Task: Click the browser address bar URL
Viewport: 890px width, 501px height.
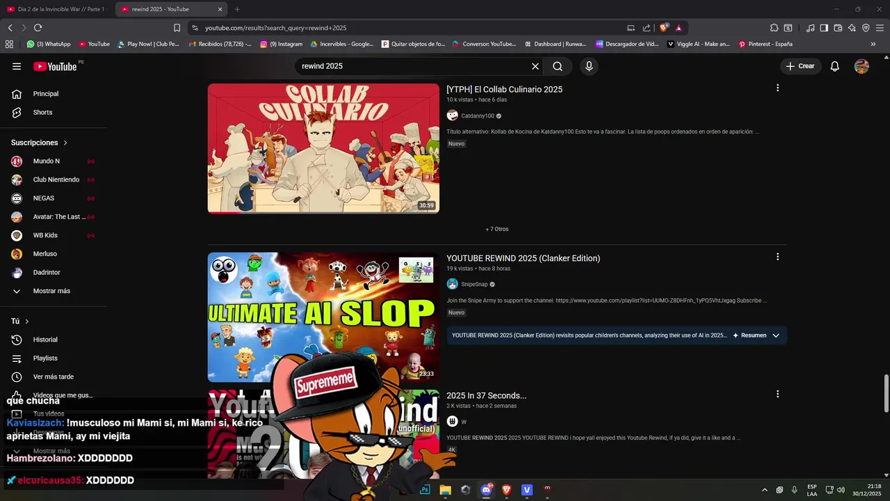Action: tap(275, 28)
